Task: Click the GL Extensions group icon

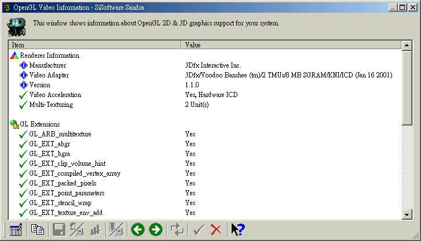Action: point(14,124)
